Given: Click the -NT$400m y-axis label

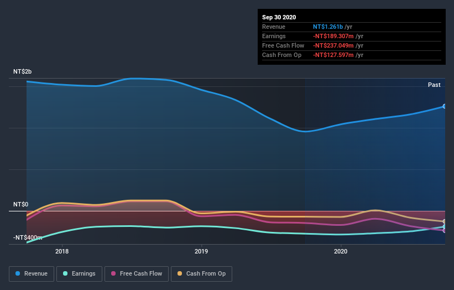Looking at the screenshot, I should (28, 237).
